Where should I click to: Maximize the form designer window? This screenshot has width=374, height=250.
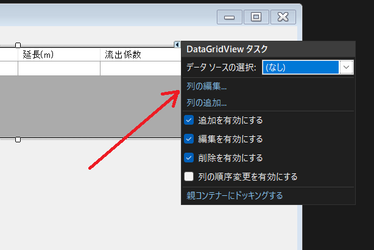[256, 17]
